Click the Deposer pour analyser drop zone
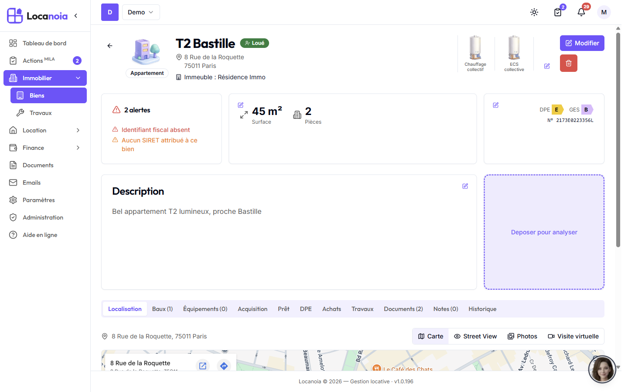Image resolution: width=628 pixels, height=392 pixels. pyautogui.click(x=544, y=232)
